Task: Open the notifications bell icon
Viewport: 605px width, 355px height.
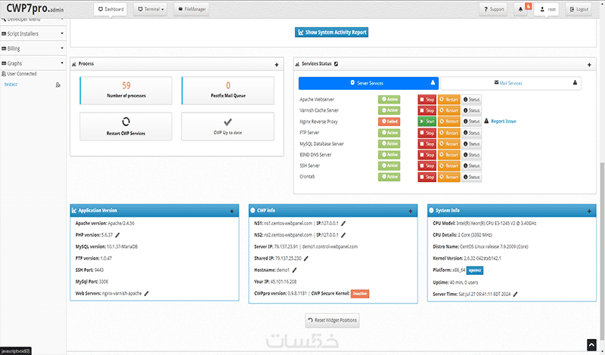Action: click(x=520, y=9)
